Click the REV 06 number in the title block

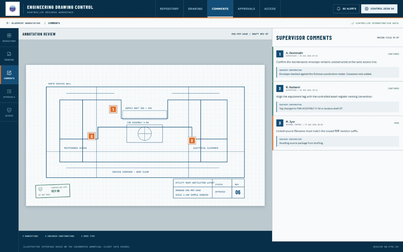[238, 192]
